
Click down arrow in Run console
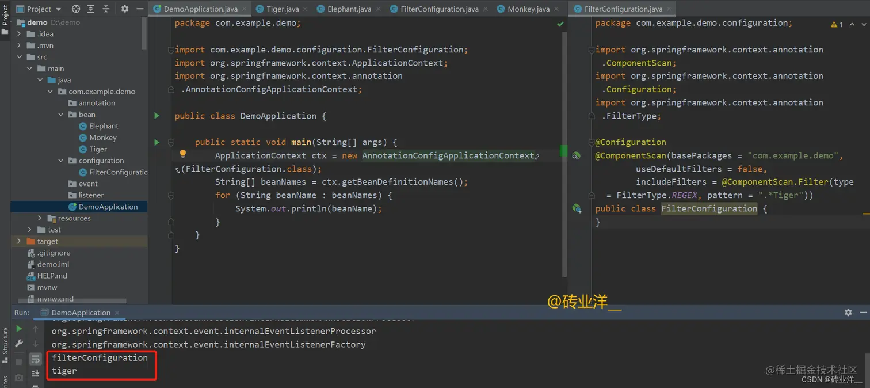pos(35,344)
